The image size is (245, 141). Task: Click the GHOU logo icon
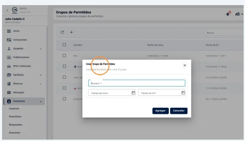coord(15,10)
